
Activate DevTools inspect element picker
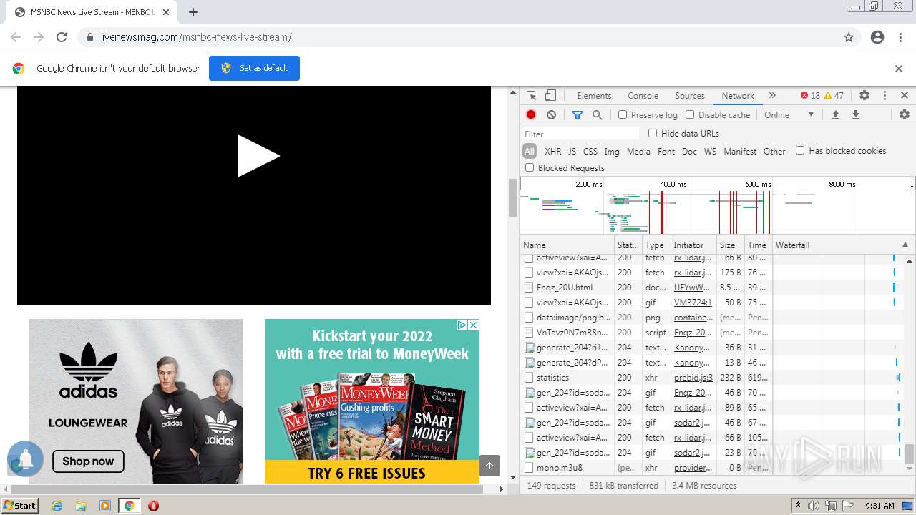[x=531, y=95]
